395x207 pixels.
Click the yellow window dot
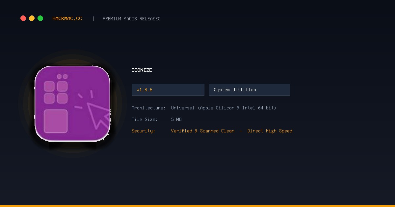[32, 18]
